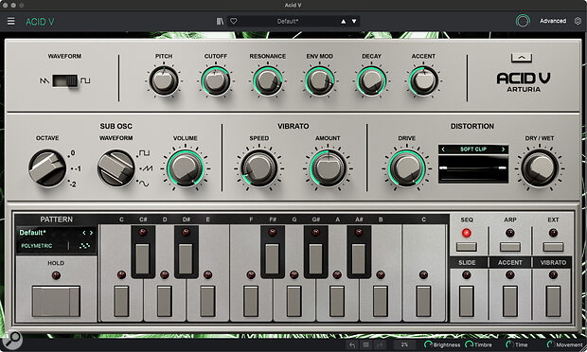Click the Arturia circular logo icon

coord(523,21)
